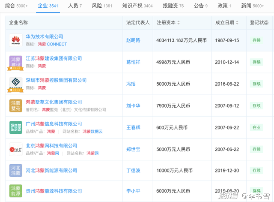Viewport: 274px width, 202px height.
Task: Select the 1987-09-15 founding date
Action: [227, 40]
